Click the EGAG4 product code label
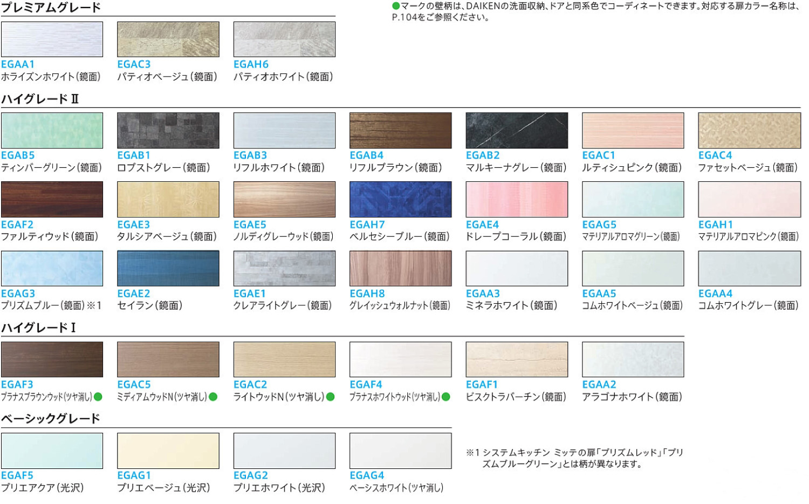Screen dimensions: 809x504 coord(367,476)
